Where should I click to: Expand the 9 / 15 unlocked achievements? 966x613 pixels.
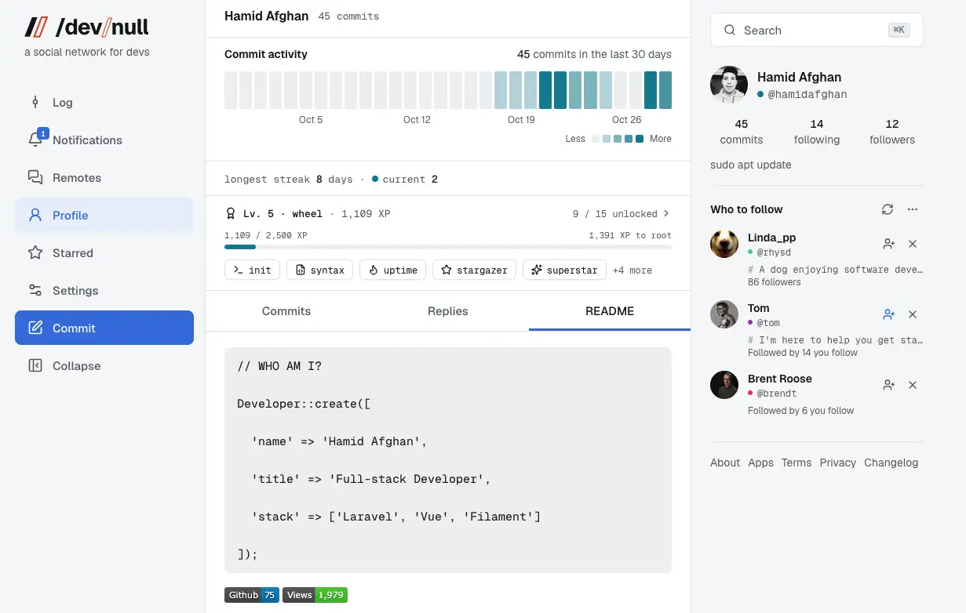click(621, 213)
